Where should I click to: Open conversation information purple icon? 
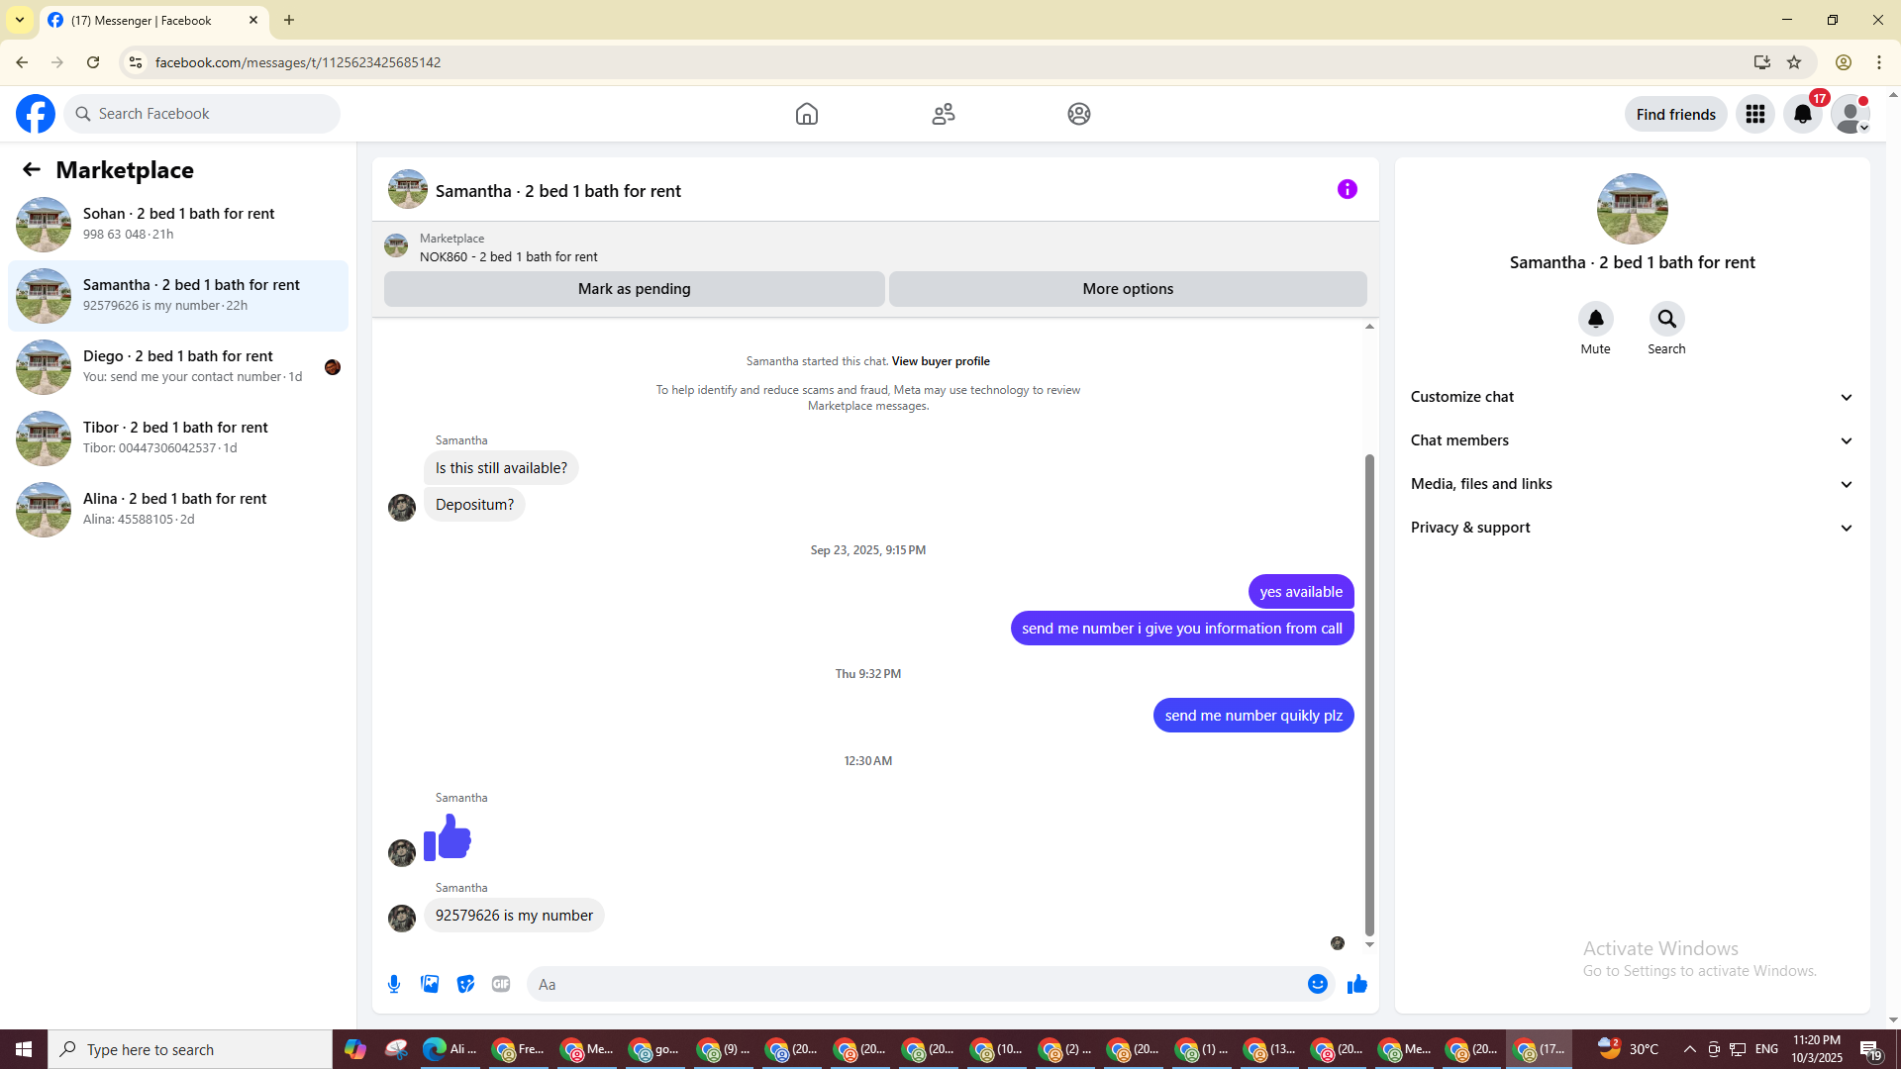pyautogui.click(x=1348, y=189)
